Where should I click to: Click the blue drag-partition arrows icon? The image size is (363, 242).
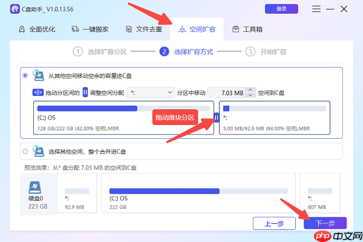(38, 92)
